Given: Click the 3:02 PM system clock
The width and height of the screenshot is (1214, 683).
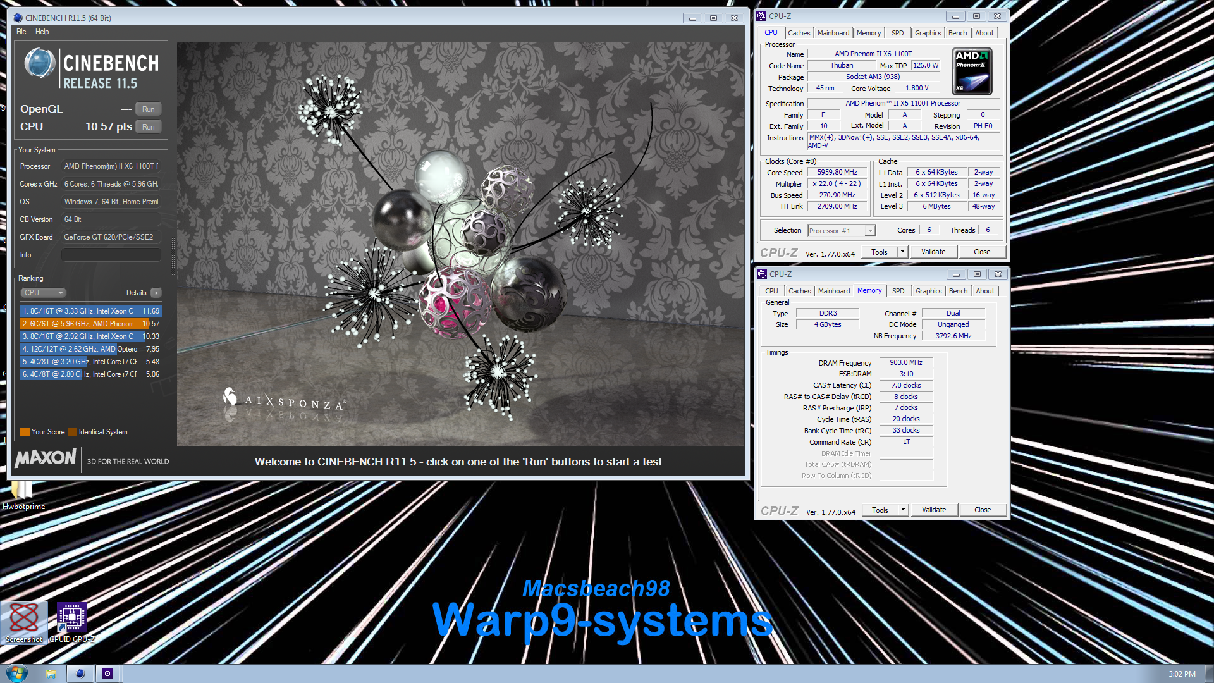Looking at the screenshot, I should (x=1182, y=674).
